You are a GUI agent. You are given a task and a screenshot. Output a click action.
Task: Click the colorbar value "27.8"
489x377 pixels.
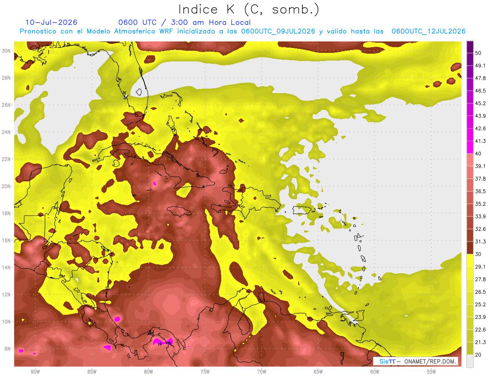click(x=481, y=279)
